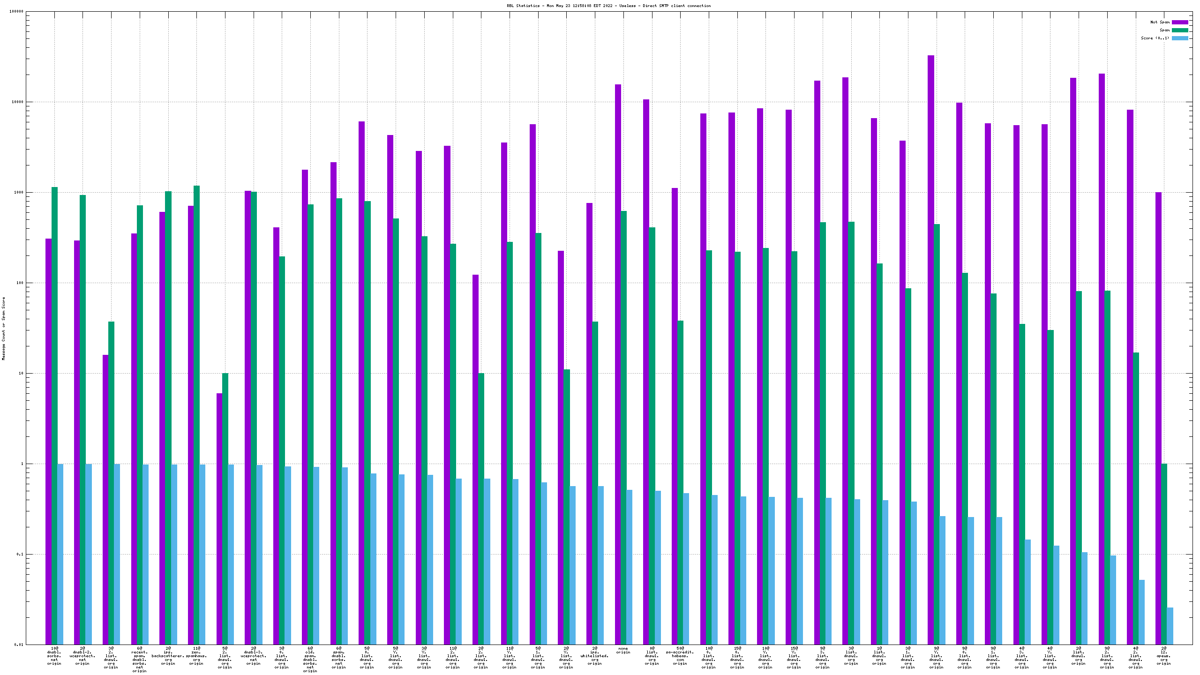Click the dnsbl.sorbs.net origin axis label

click(54, 656)
